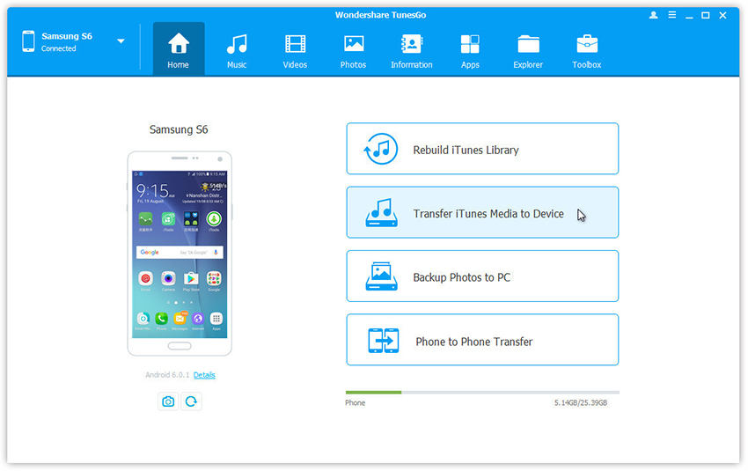
Task: Click the two-phones transfer icon
Action: tap(384, 340)
